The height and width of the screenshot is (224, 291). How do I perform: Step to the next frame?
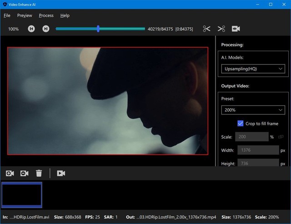pyautogui.click(x=45, y=29)
